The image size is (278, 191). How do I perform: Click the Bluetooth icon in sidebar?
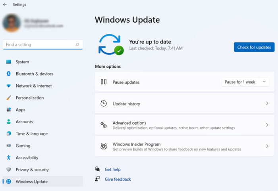(x=8, y=74)
